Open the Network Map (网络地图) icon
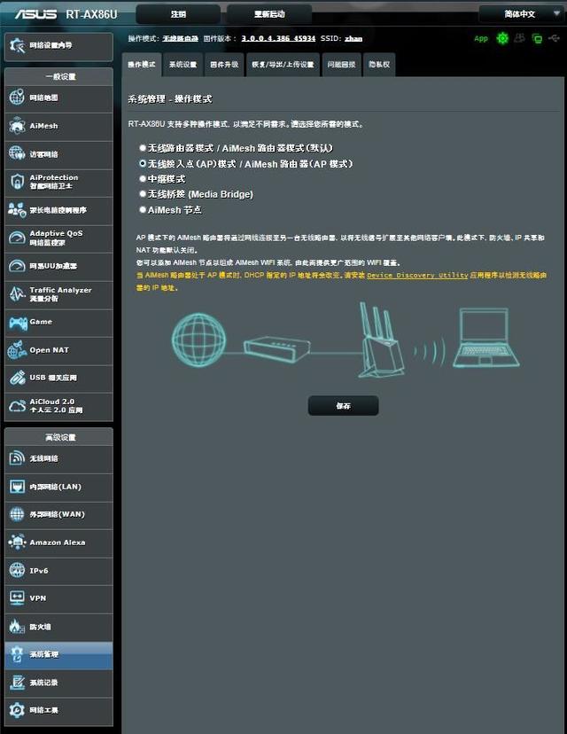The image size is (567, 734). 17,98
